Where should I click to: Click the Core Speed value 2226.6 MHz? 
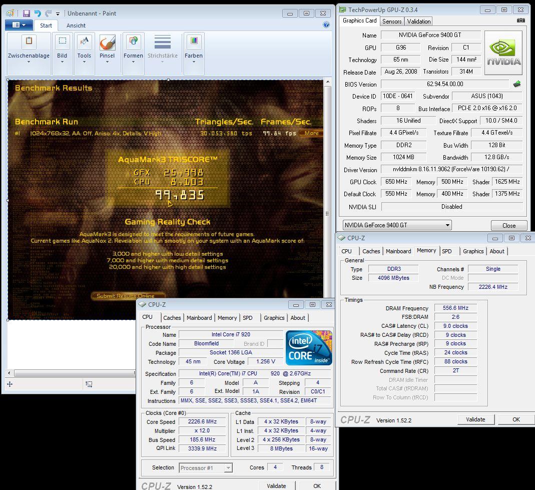[202, 422]
